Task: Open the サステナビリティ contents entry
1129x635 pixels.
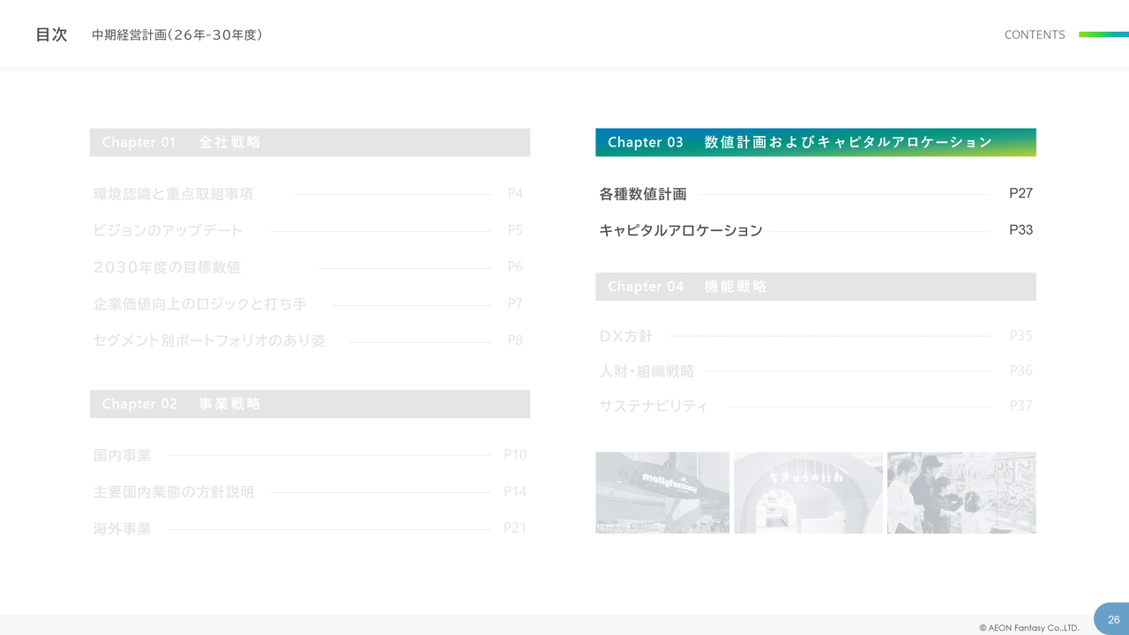Action: pyautogui.click(x=654, y=406)
